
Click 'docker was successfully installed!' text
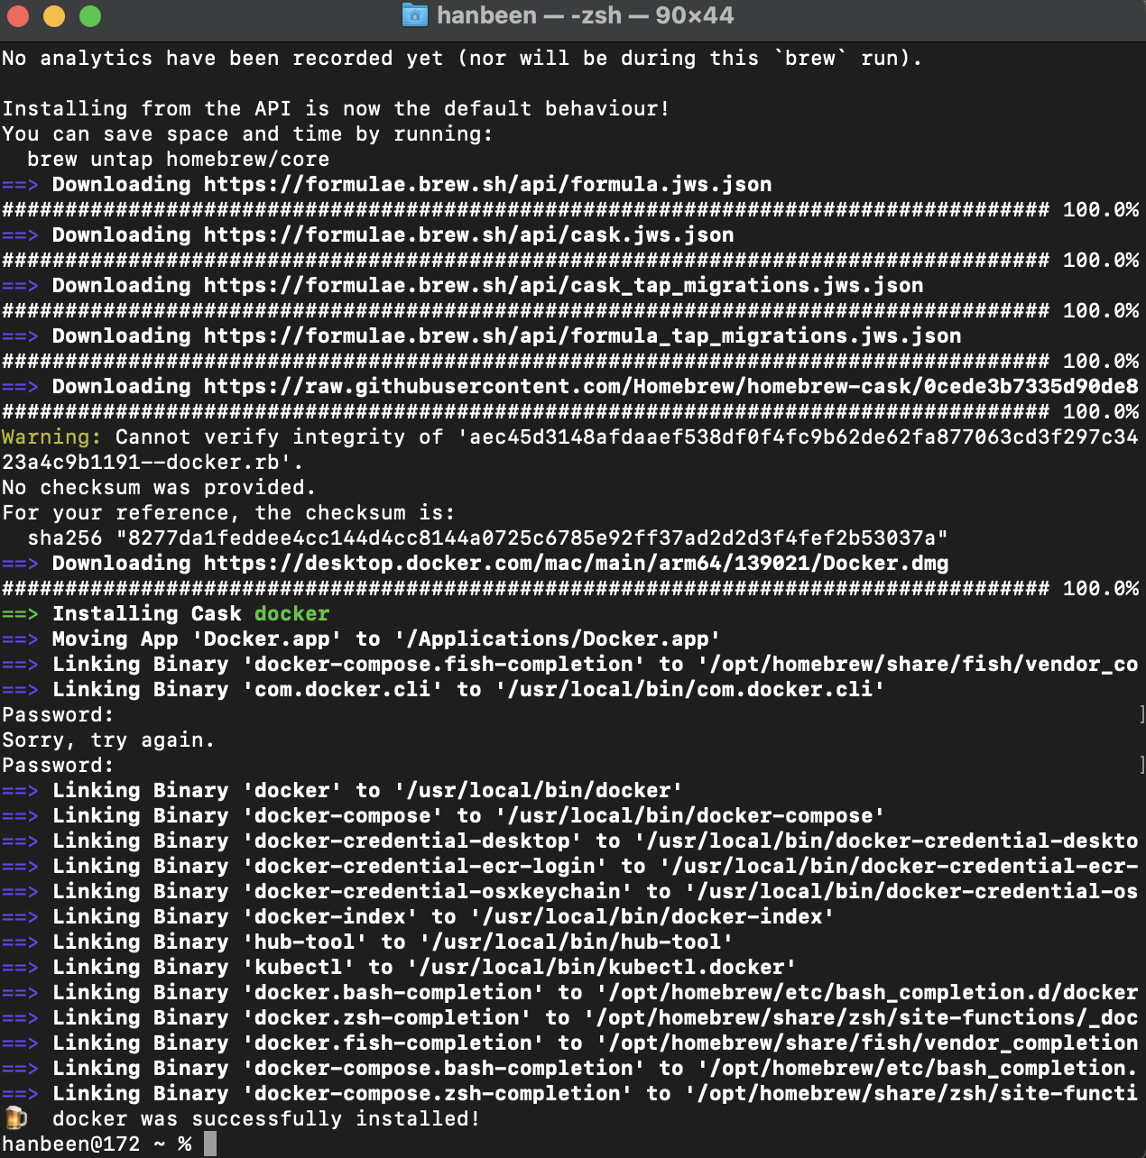(266, 1118)
